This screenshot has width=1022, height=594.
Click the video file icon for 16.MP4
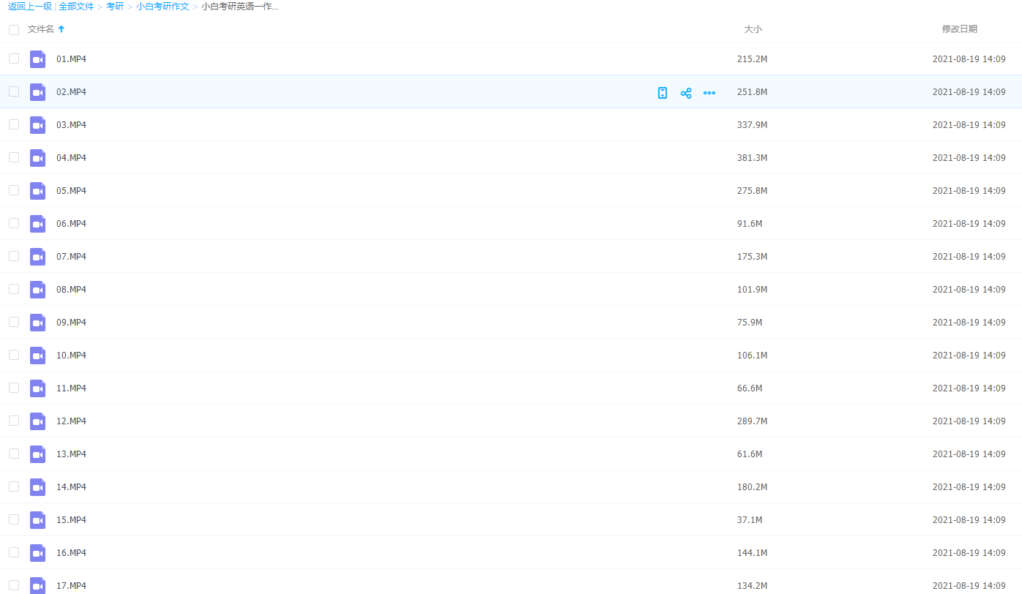pyautogui.click(x=37, y=553)
